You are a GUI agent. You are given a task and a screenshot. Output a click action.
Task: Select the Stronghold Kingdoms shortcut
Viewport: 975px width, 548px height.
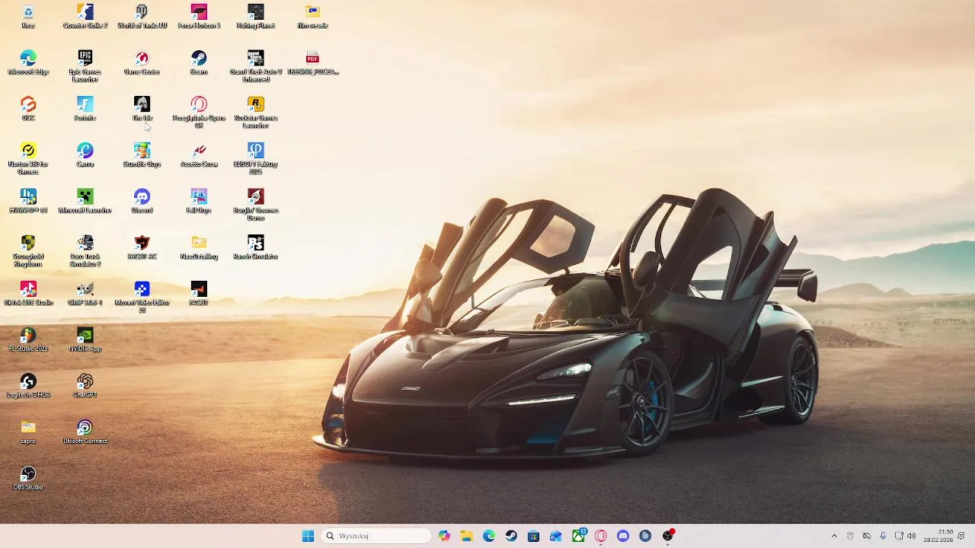pos(28,251)
